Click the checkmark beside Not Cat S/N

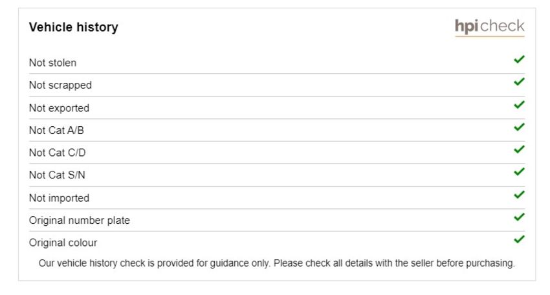coord(519,172)
